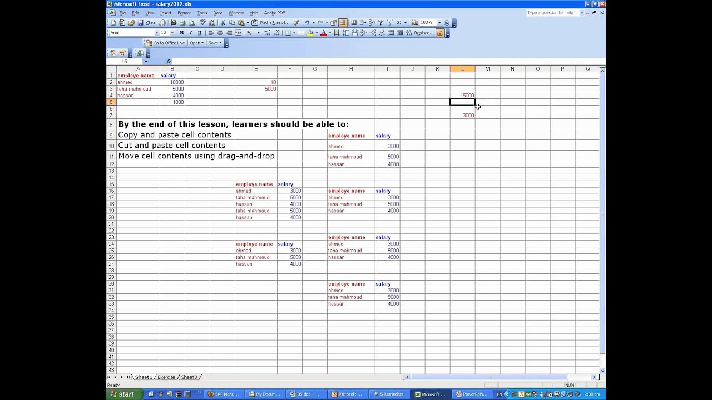
Task: Undo the last action
Action: pos(306,23)
